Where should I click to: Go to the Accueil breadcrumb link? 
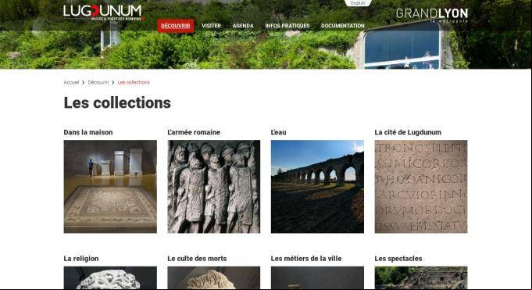(71, 83)
